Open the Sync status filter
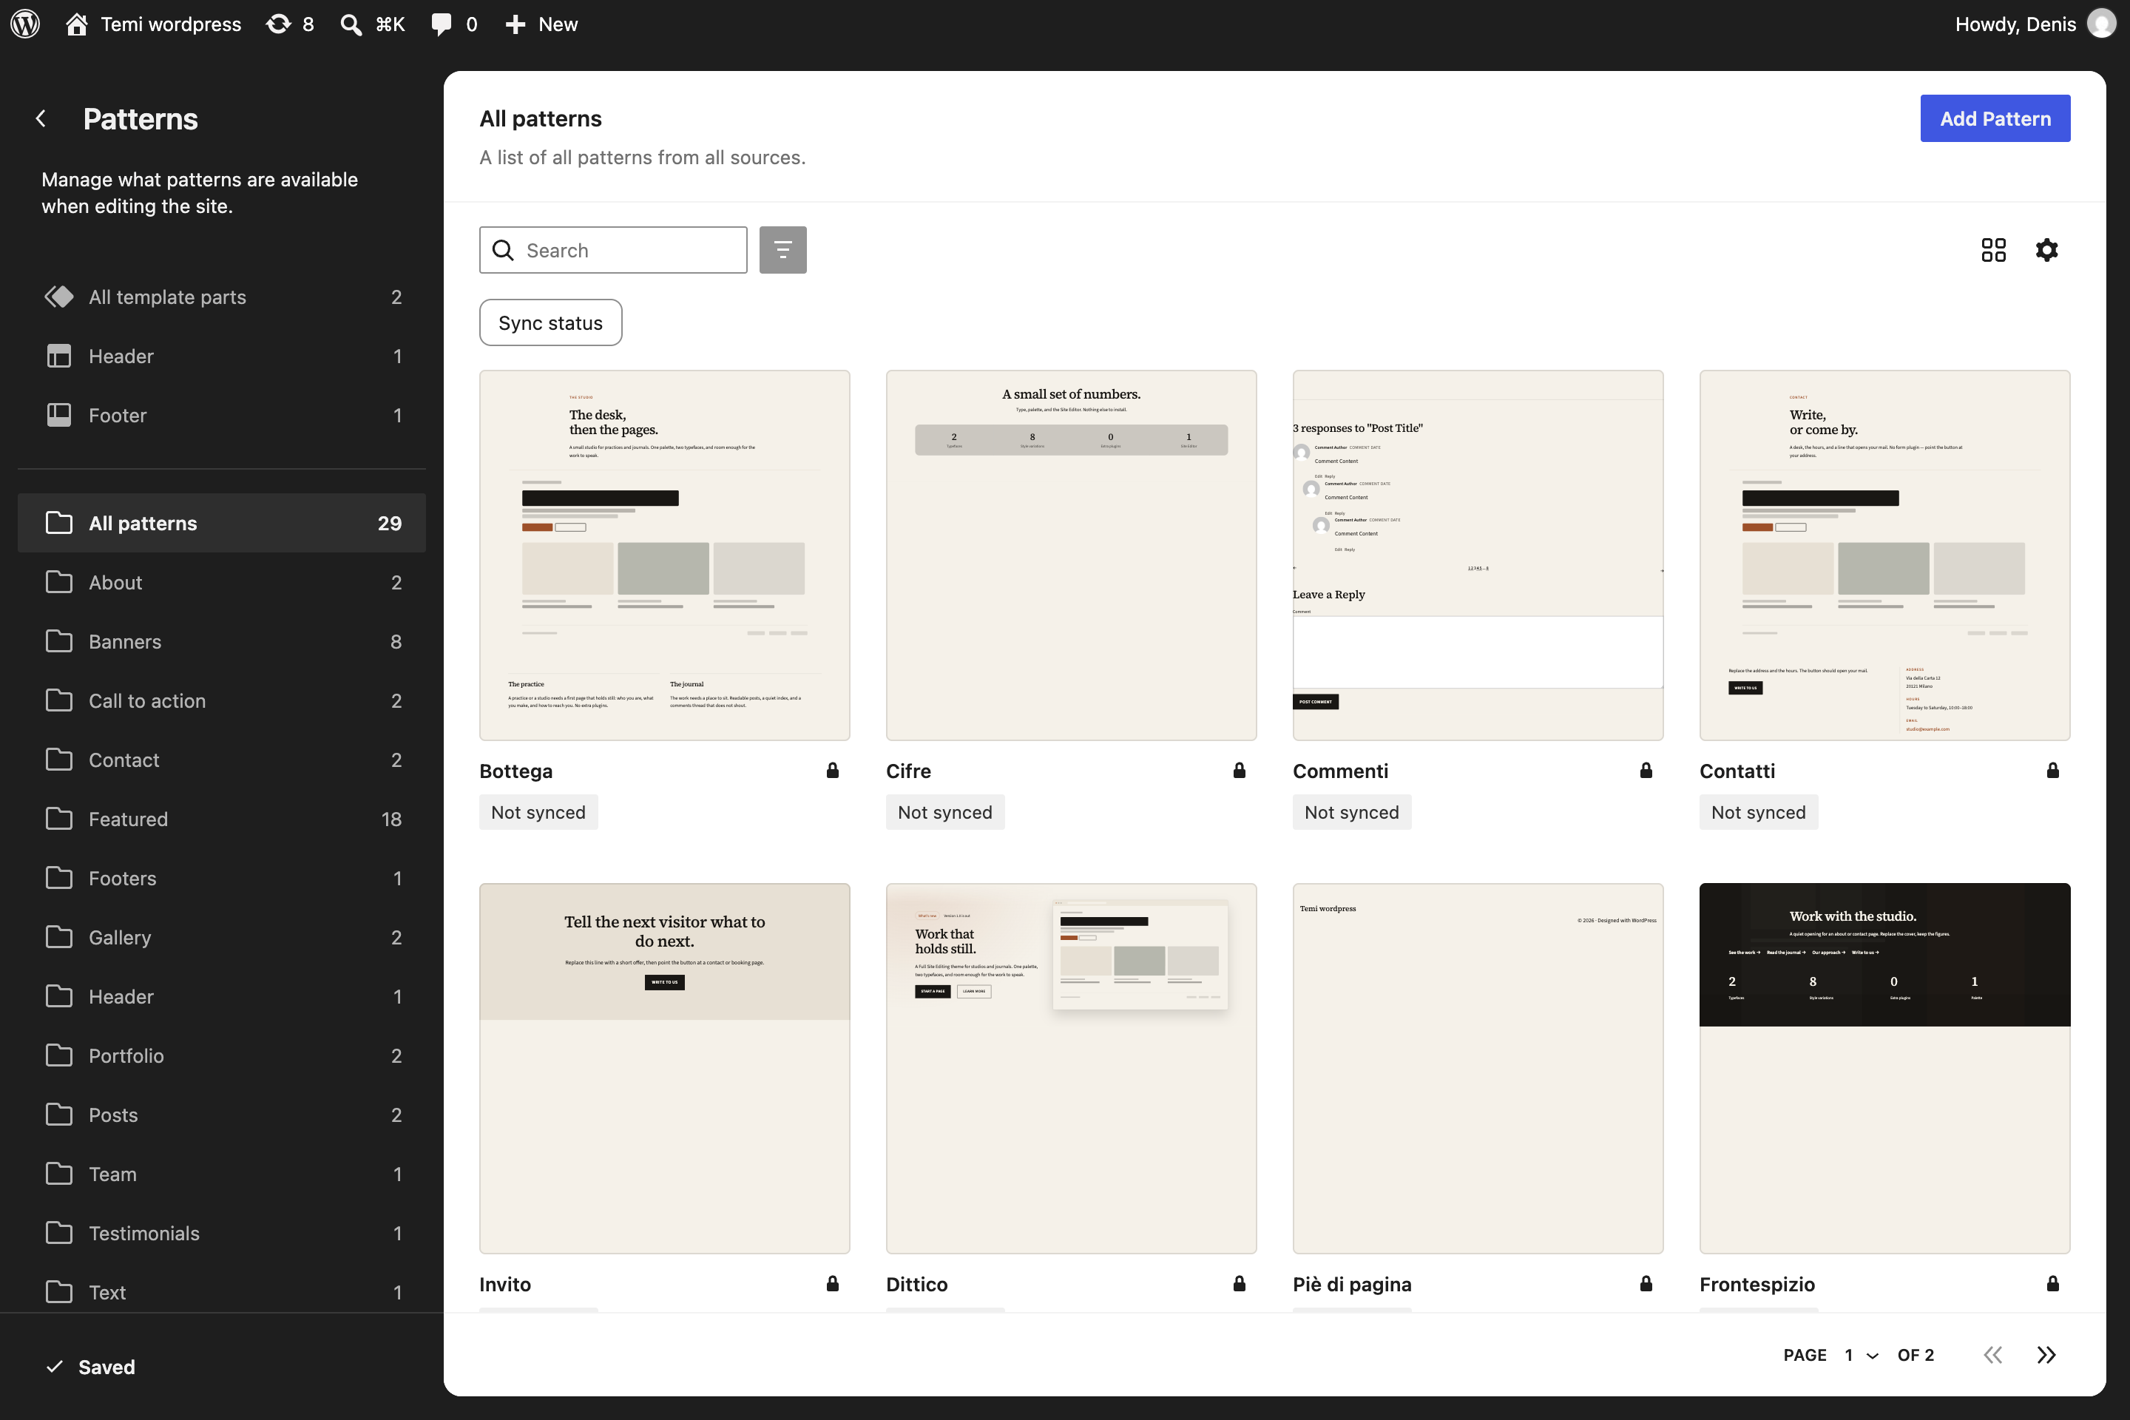This screenshot has height=1420, width=2130. 550,322
